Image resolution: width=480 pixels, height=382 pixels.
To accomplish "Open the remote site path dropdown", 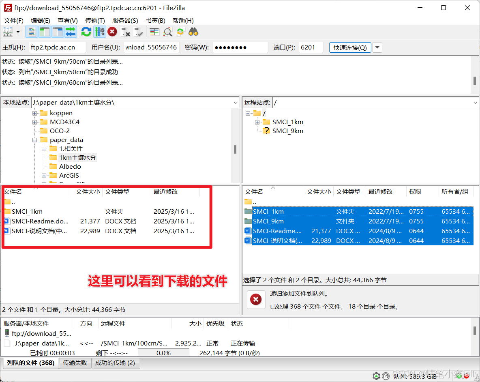I will coord(475,103).
